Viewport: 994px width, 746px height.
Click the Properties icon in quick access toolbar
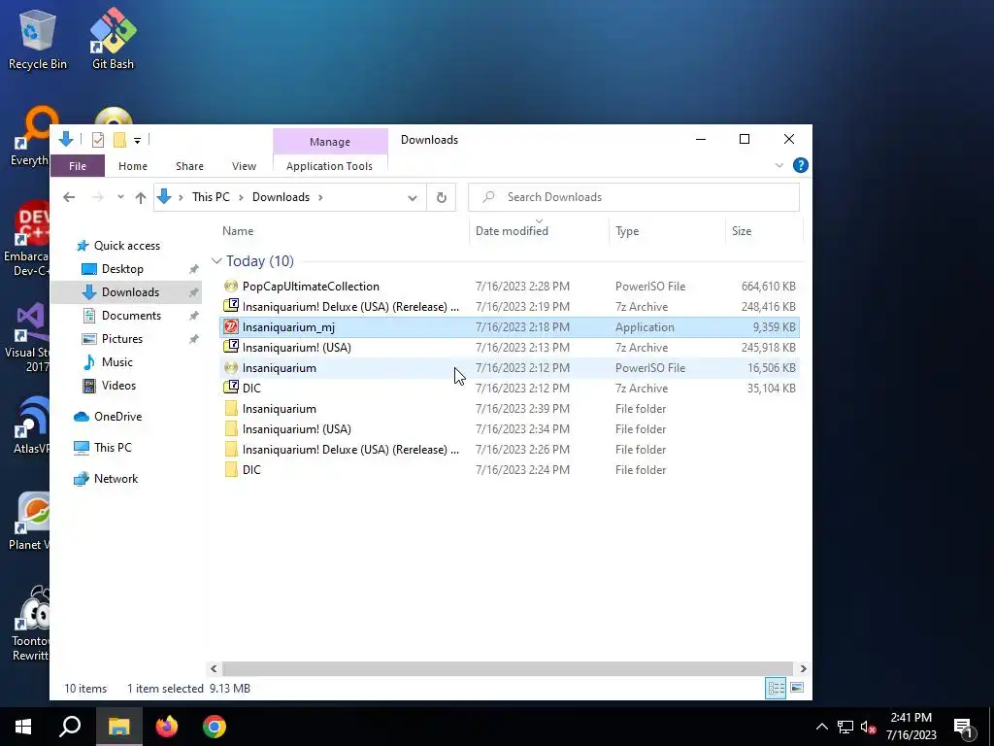[x=98, y=140]
